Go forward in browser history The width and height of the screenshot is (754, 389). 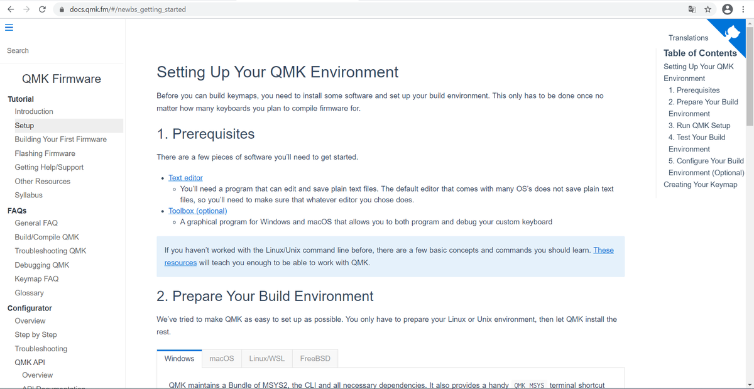click(x=26, y=9)
